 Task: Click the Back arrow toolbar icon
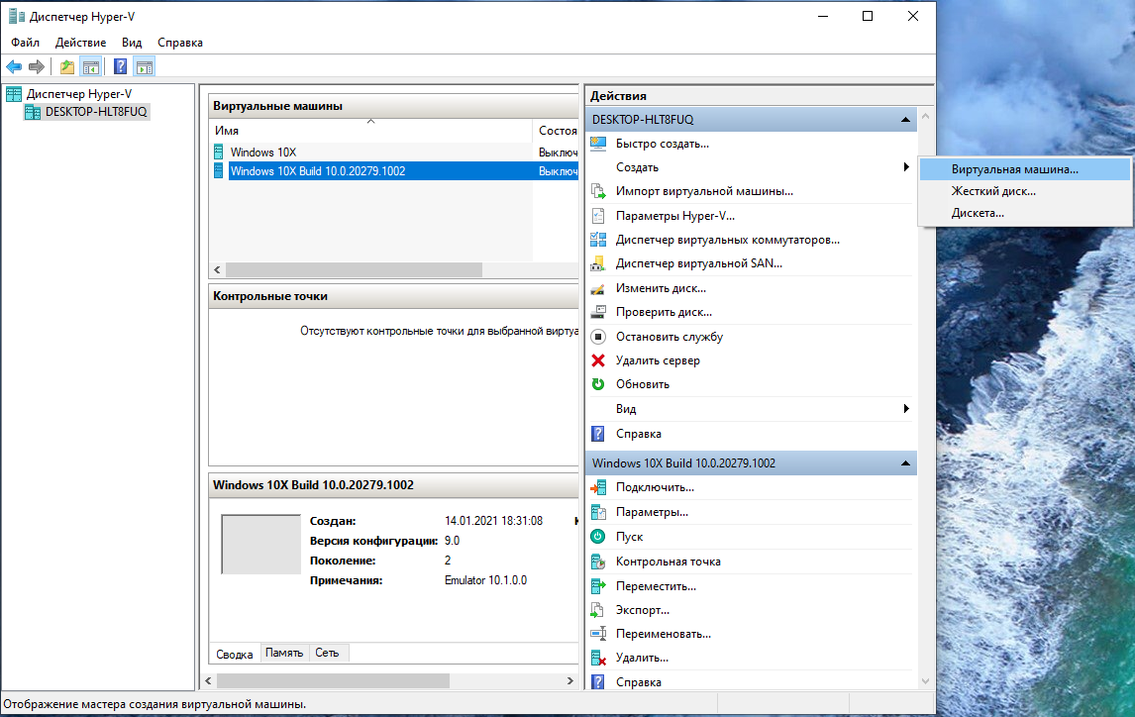[14, 67]
